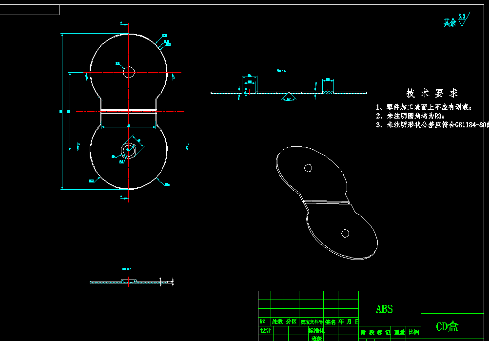Image resolution: width=489 pixels, height=341 pixels.
Task: Click the empty box at top-left corner
Action: (x=30, y=10)
